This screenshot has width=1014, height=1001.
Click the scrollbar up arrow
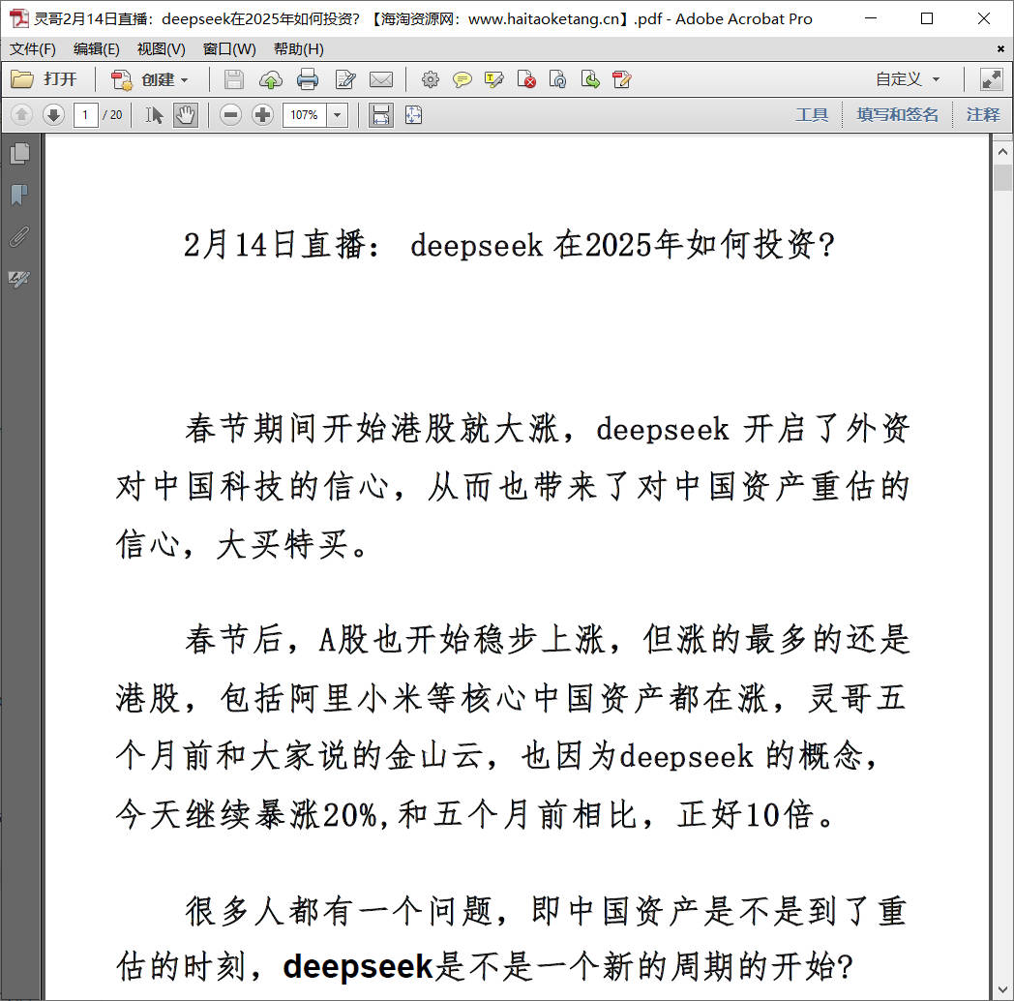pyautogui.click(x=1003, y=152)
